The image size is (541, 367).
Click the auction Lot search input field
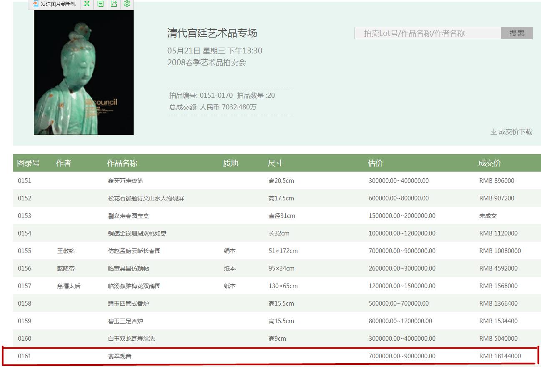coord(427,33)
